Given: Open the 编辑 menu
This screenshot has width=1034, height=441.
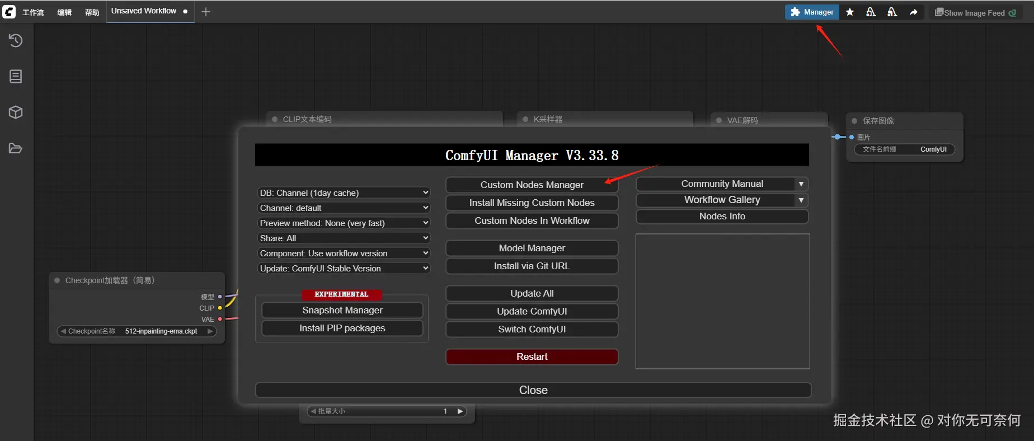Looking at the screenshot, I should click(64, 12).
